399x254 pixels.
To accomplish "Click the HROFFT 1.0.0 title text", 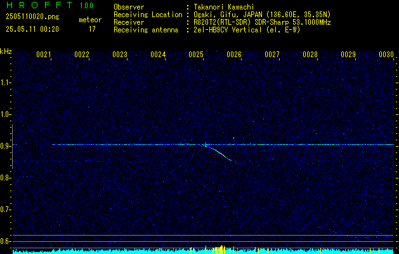I will tap(49, 5).
